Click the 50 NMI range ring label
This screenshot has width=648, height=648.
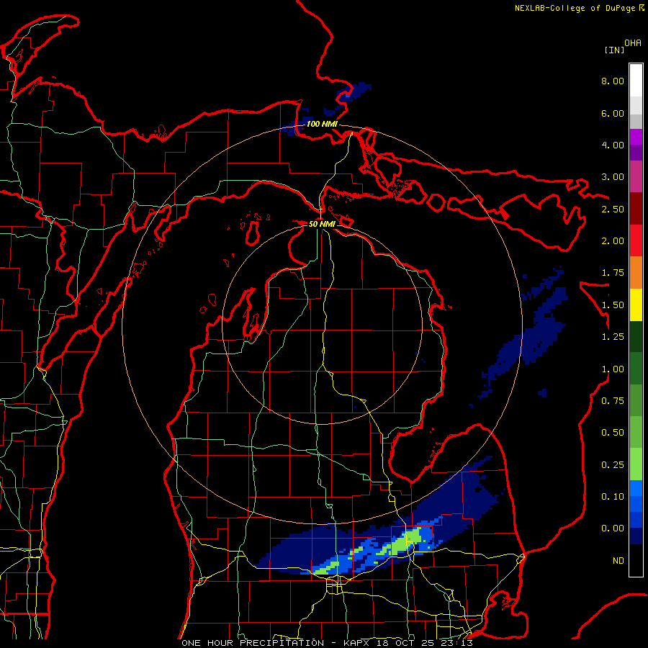tap(322, 224)
